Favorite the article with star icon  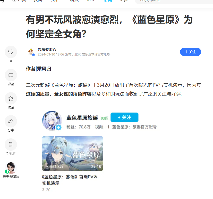pyautogui.click(x=11, y=98)
